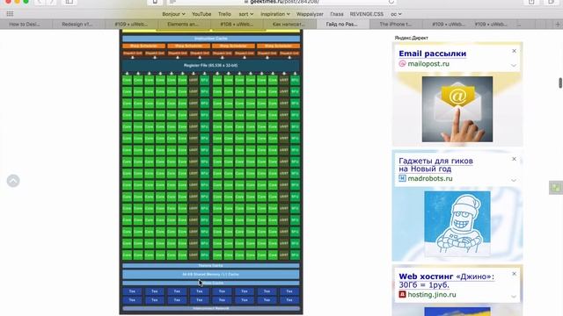
Task: Switch to the Redesign v1... tab
Action: pyautogui.click(x=78, y=25)
